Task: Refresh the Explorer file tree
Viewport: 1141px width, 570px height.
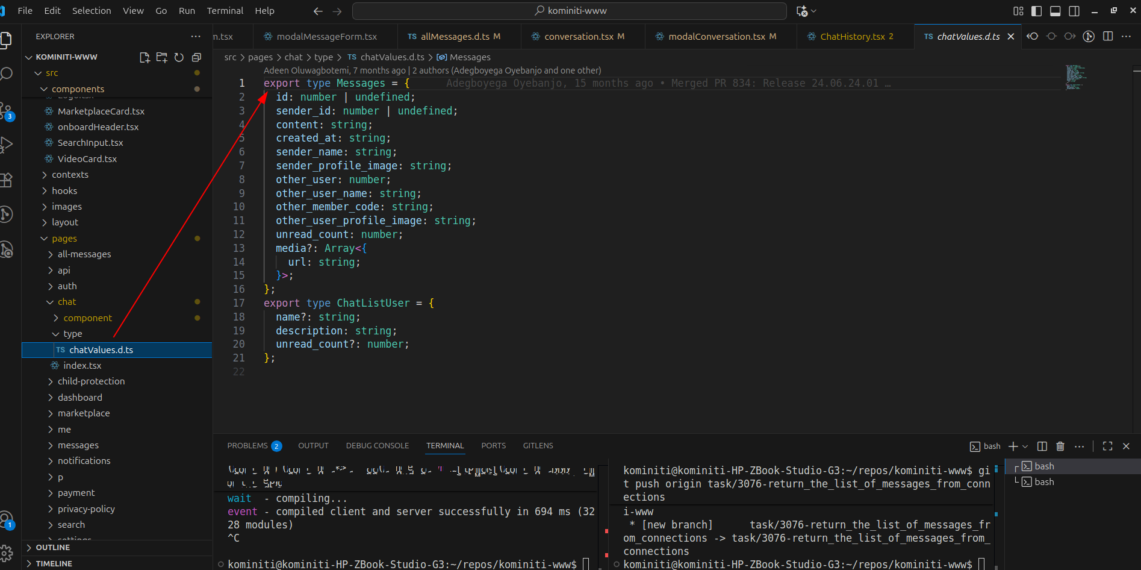Action: click(x=179, y=57)
